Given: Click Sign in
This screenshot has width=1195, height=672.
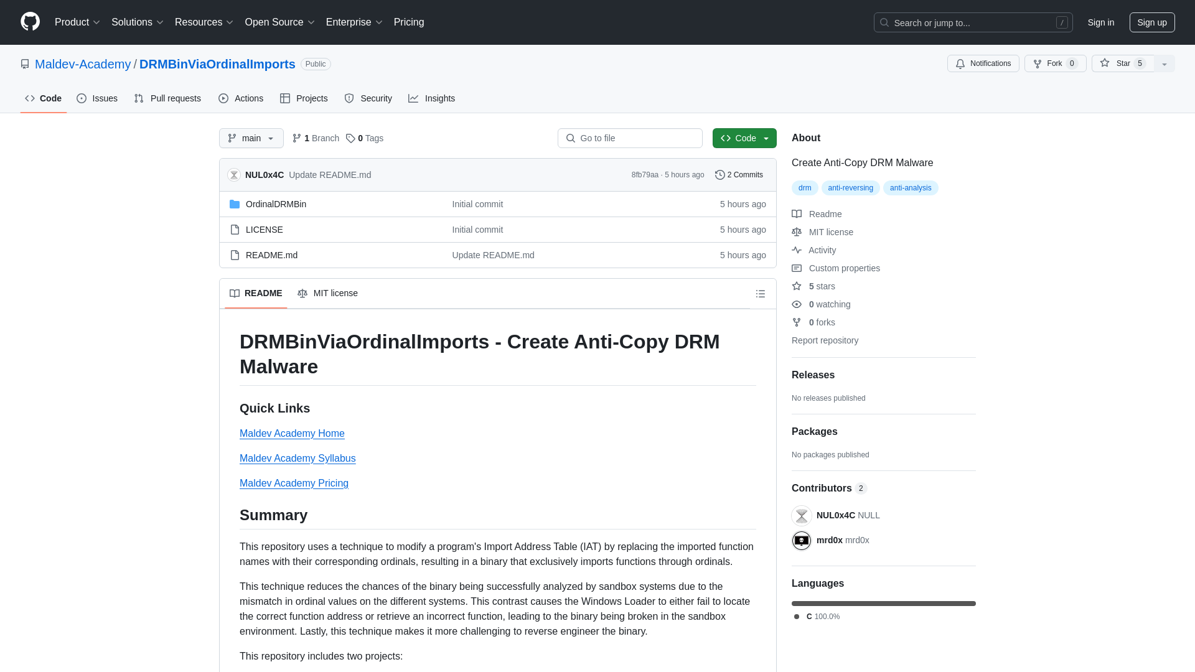Looking at the screenshot, I should click(1101, 22).
